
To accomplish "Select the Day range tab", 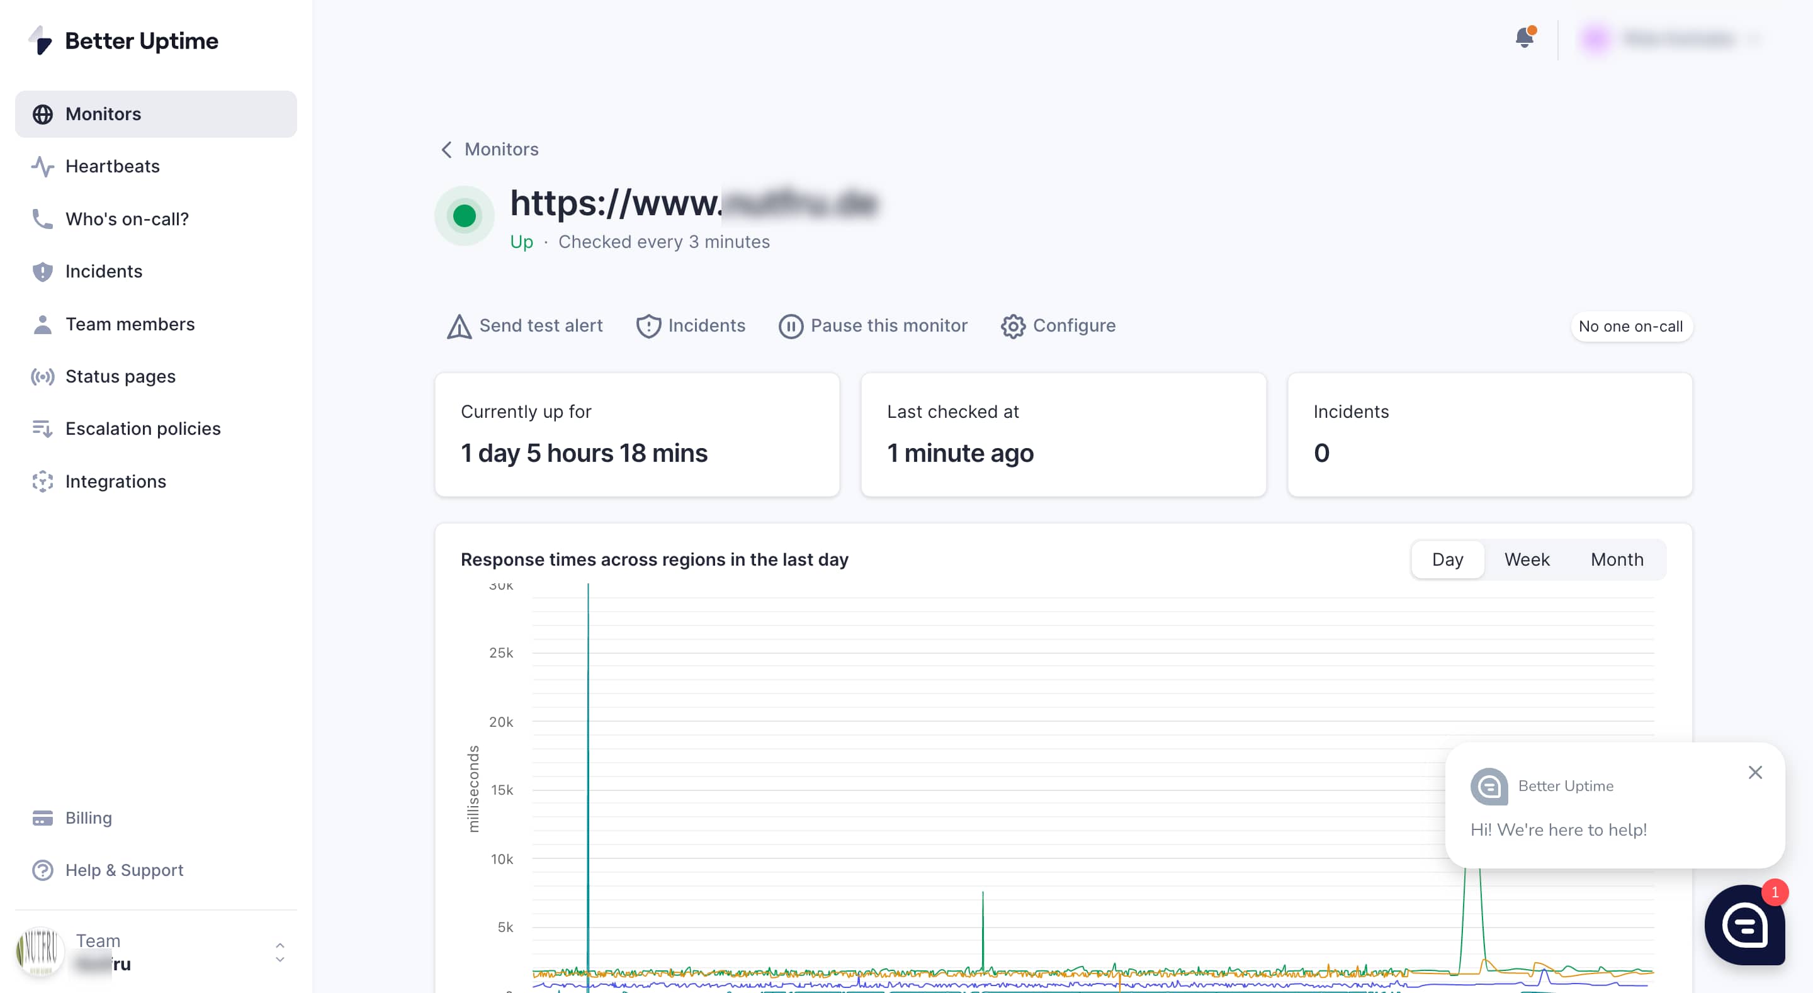I will point(1447,559).
